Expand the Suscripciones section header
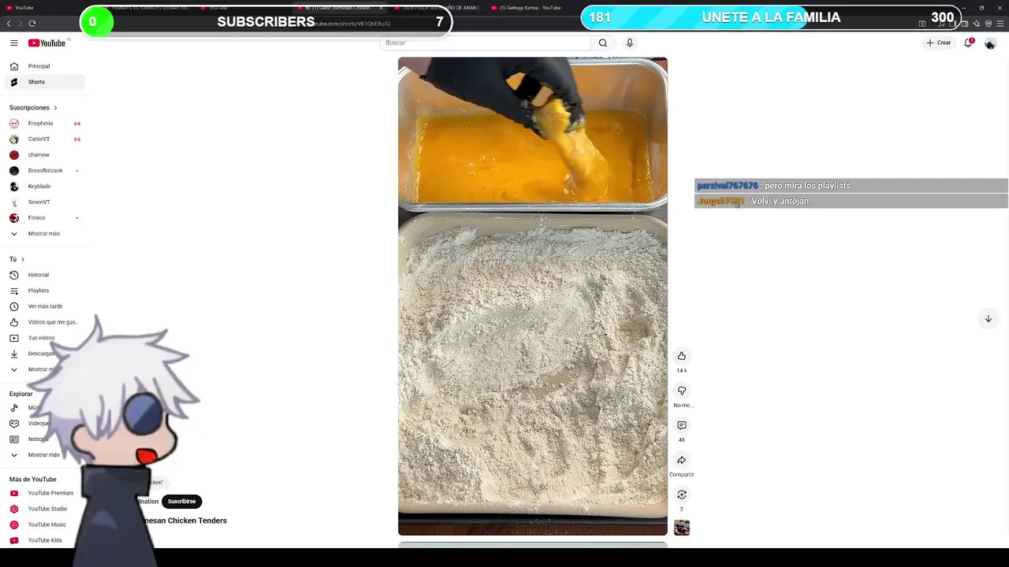Image resolution: width=1009 pixels, height=567 pixels. [x=33, y=108]
